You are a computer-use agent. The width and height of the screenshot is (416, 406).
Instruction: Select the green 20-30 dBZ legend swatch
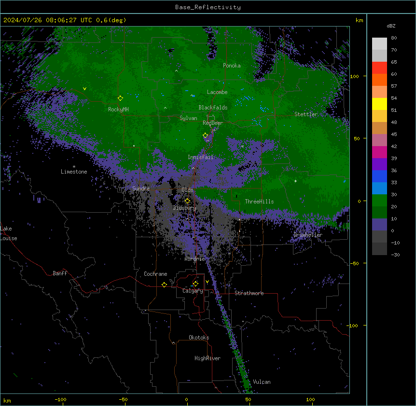[x=379, y=201]
